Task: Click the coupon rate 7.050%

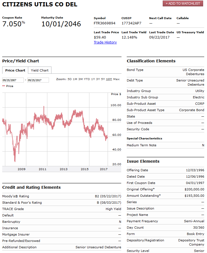Action: (x=14, y=24)
